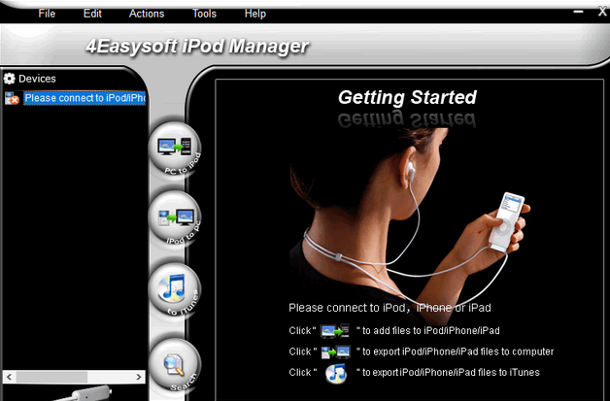Open the Tools menu
This screenshot has width=610, height=401.
204,14
